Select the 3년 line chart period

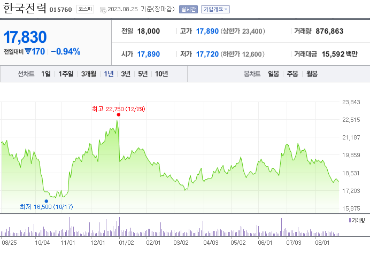coord(126,74)
